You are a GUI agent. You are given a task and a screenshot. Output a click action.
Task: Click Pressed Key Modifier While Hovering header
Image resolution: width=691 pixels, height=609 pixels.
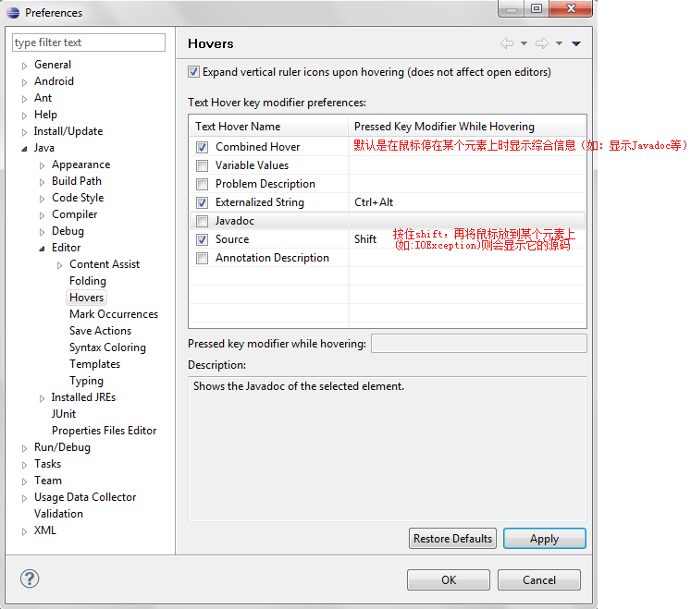[467, 127]
